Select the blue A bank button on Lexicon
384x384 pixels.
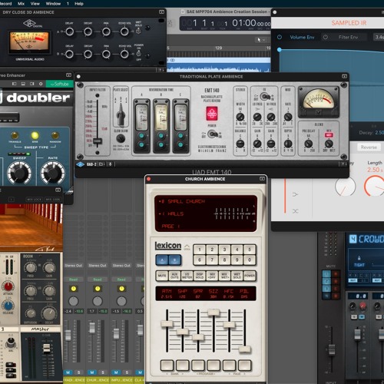[162, 260]
